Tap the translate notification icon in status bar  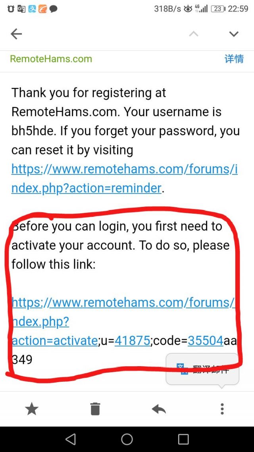tap(21, 9)
